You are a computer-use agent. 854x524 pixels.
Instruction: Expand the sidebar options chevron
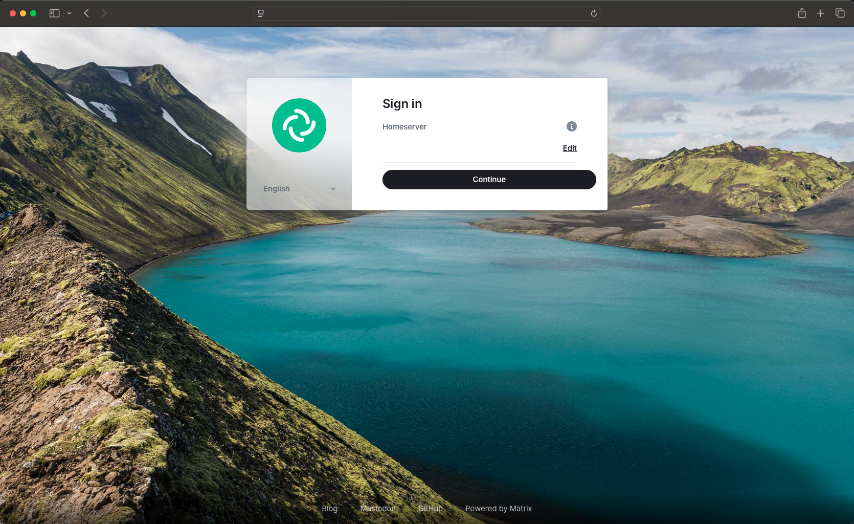pos(69,13)
